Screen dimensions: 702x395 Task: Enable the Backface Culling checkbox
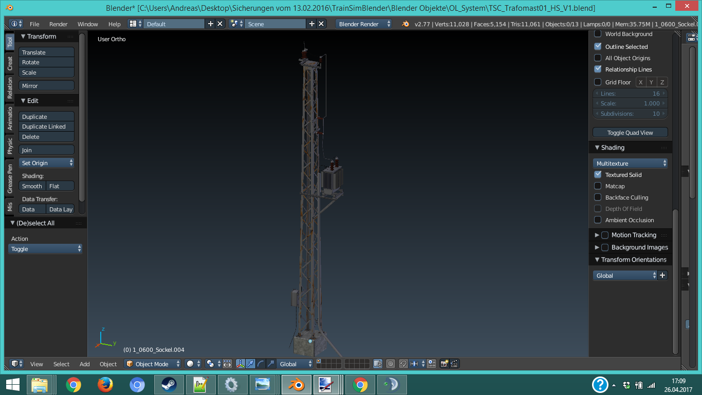598,197
